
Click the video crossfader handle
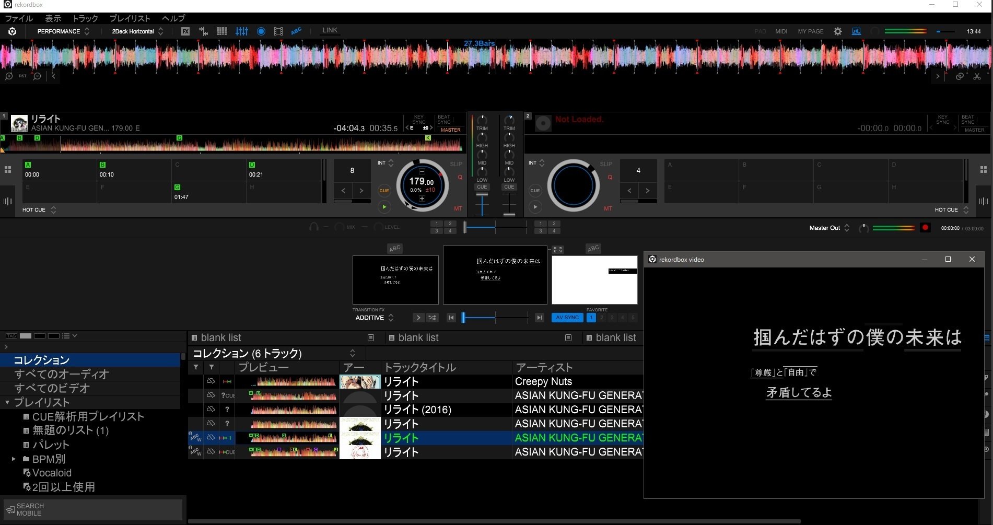click(x=463, y=318)
